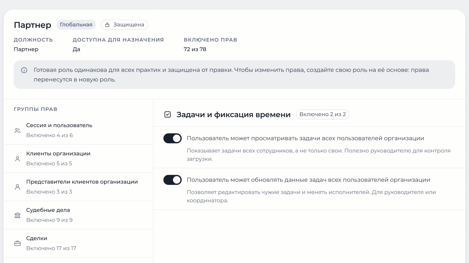Click the Группы прав section header
Viewport: 469px width, 263px height.
click(x=36, y=109)
